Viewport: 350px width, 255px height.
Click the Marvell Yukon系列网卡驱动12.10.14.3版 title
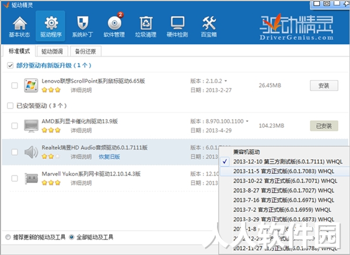91,174
